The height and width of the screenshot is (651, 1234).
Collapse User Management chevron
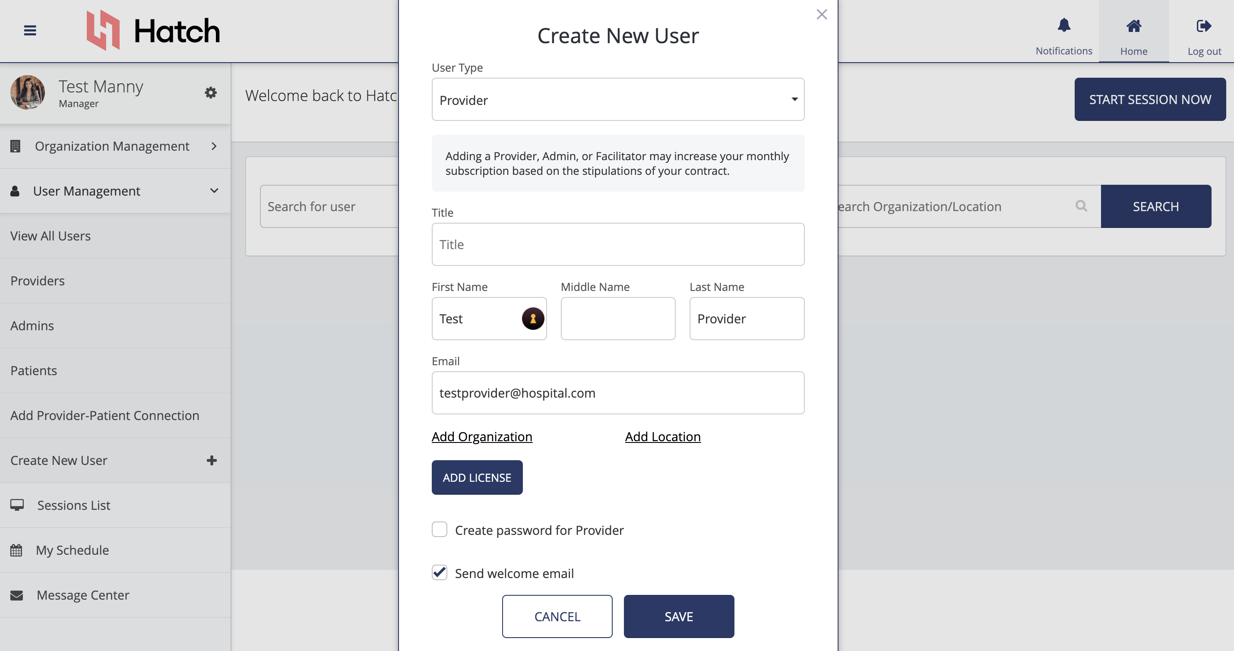(x=214, y=191)
